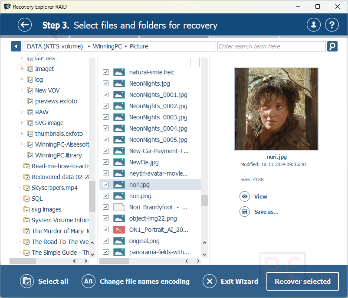Viewport: 348px width, 298px height.
Task: Select The Murder of Mary folder
Action: coord(60,231)
